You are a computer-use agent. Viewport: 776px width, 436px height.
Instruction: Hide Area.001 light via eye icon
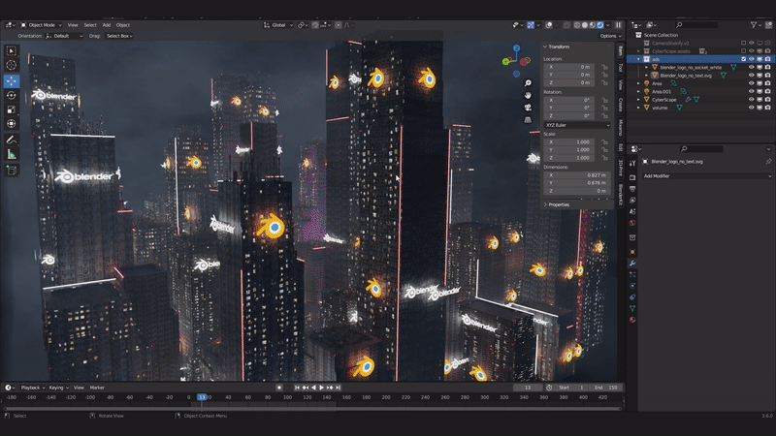pyautogui.click(x=751, y=91)
